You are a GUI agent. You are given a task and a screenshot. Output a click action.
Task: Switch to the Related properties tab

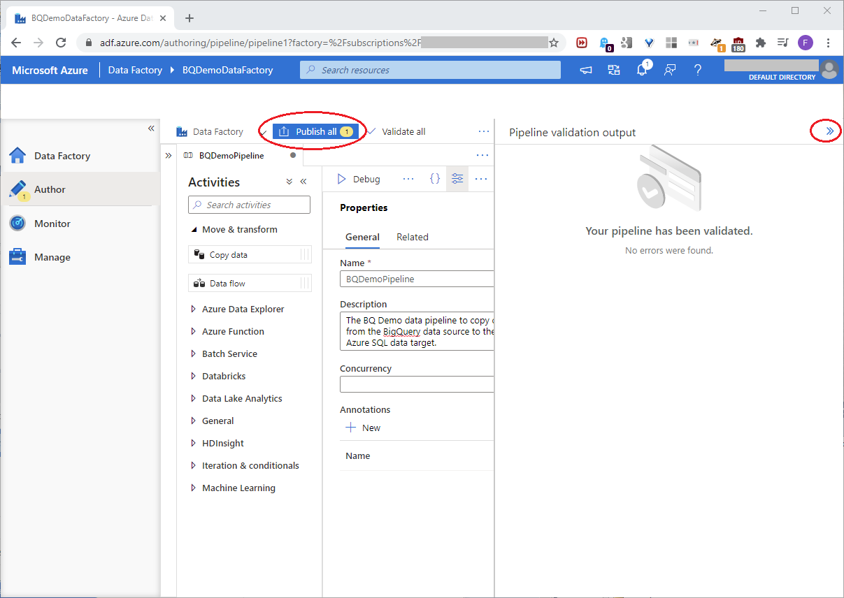click(x=413, y=237)
